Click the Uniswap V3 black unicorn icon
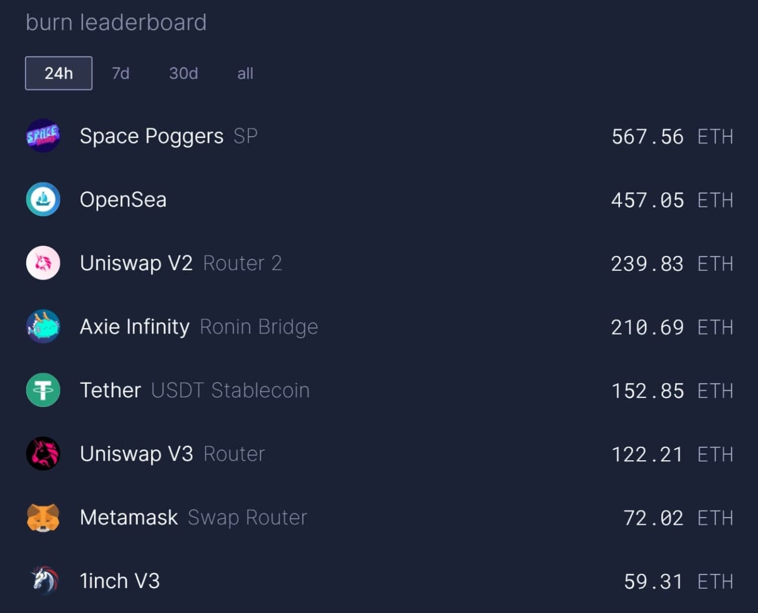This screenshot has height=613, width=758. [x=43, y=454]
